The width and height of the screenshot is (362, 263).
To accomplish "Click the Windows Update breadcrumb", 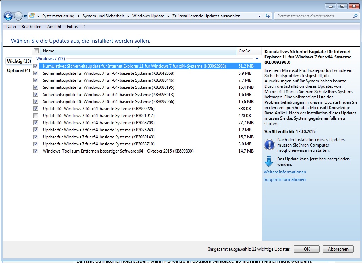I will click(x=148, y=16).
